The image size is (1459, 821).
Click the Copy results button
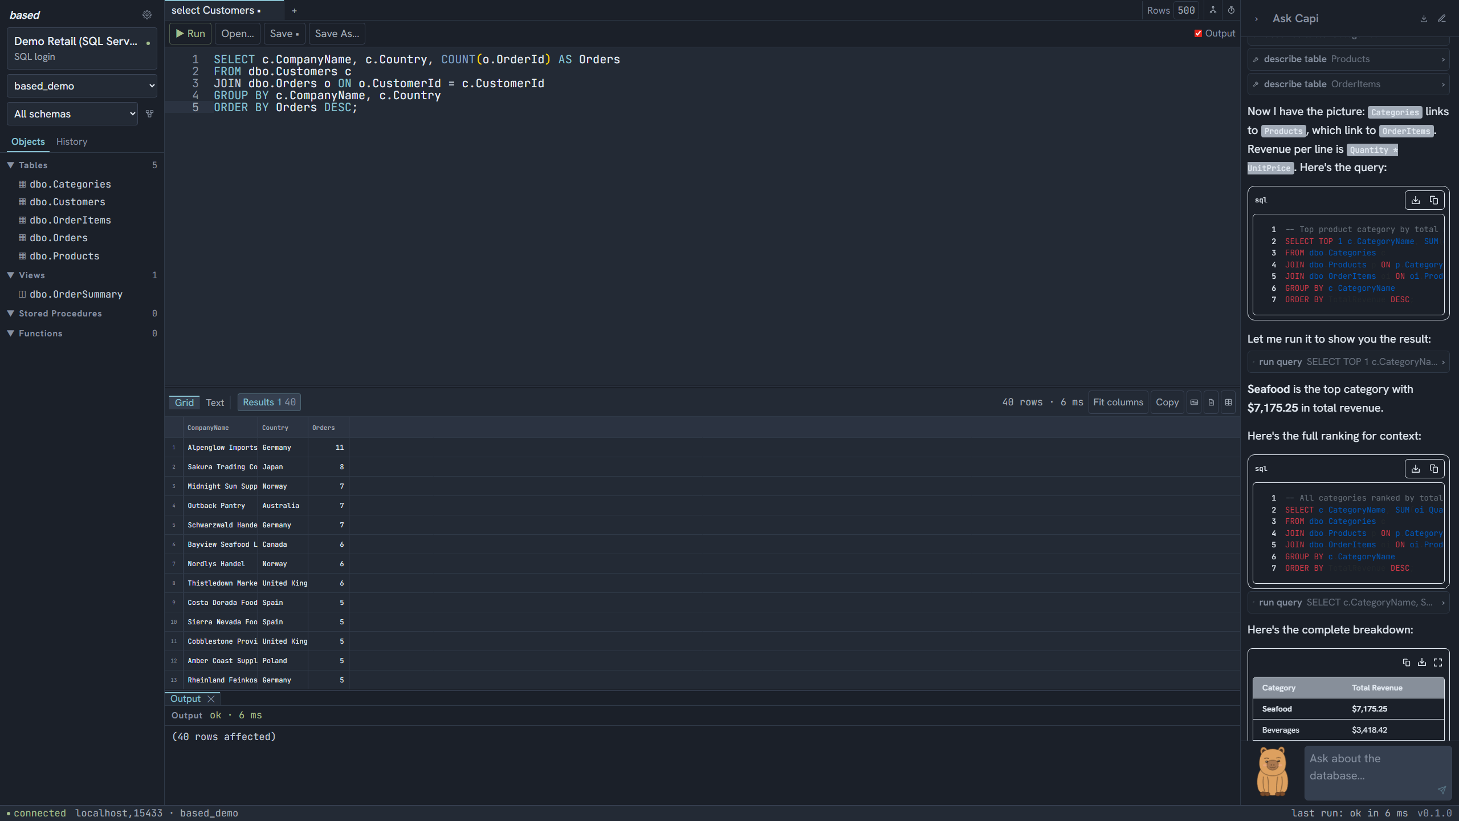(1167, 403)
